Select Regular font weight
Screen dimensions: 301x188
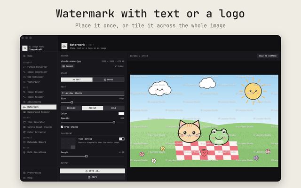[71, 108]
